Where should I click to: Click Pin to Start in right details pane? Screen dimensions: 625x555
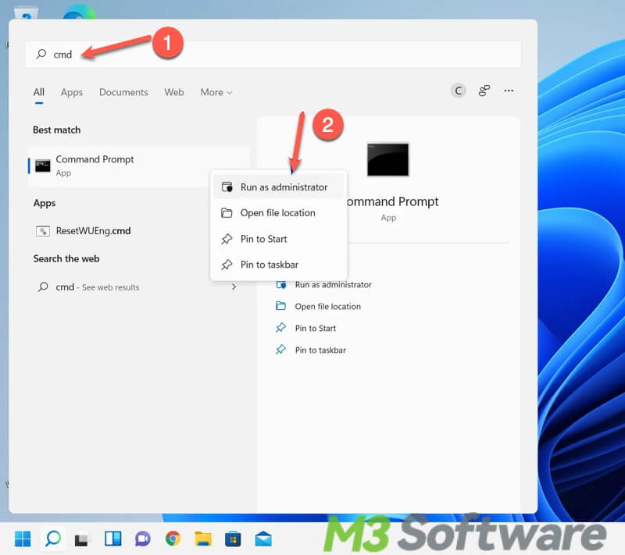click(x=315, y=329)
